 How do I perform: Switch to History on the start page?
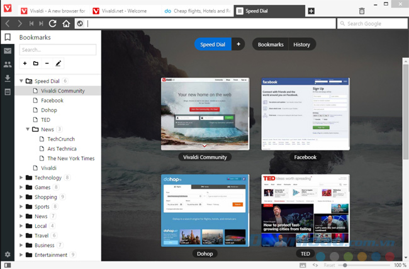[301, 45]
